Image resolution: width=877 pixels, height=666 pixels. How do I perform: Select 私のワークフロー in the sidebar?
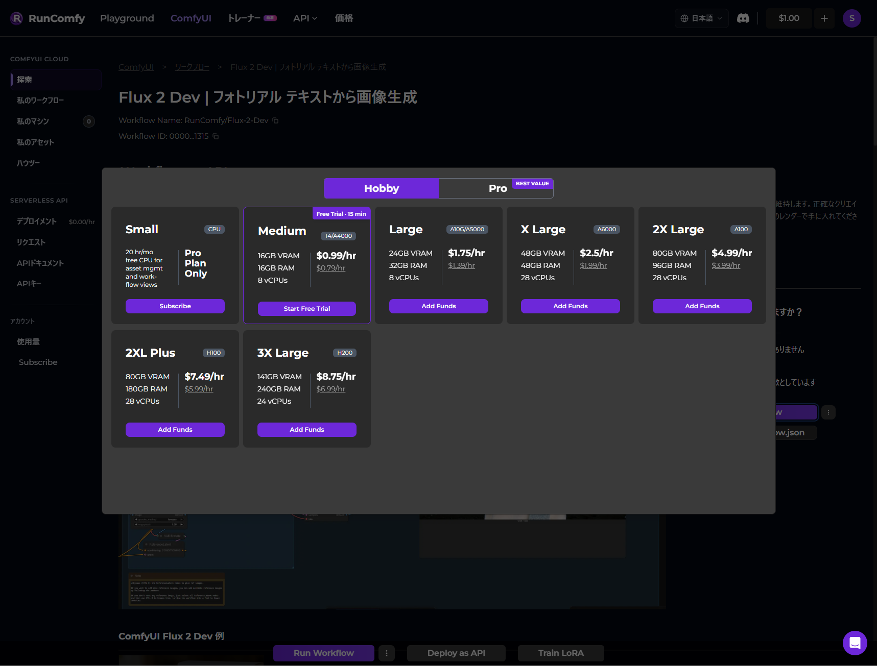(40, 101)
